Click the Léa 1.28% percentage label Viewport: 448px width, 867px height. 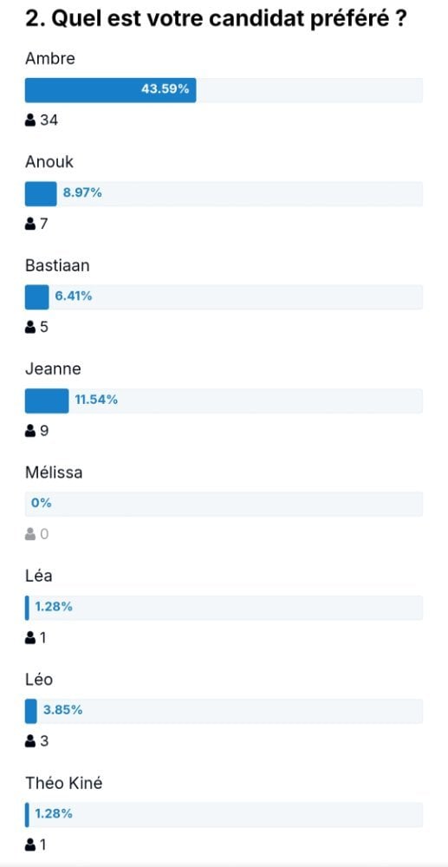click(54, 607)
